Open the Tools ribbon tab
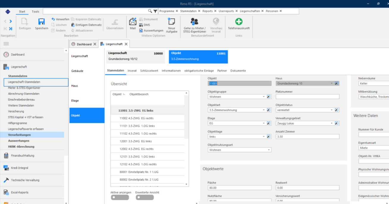Image resolution: width=389 pixels, height=204 pixels. pyautogui.click(x=35, y=12)
